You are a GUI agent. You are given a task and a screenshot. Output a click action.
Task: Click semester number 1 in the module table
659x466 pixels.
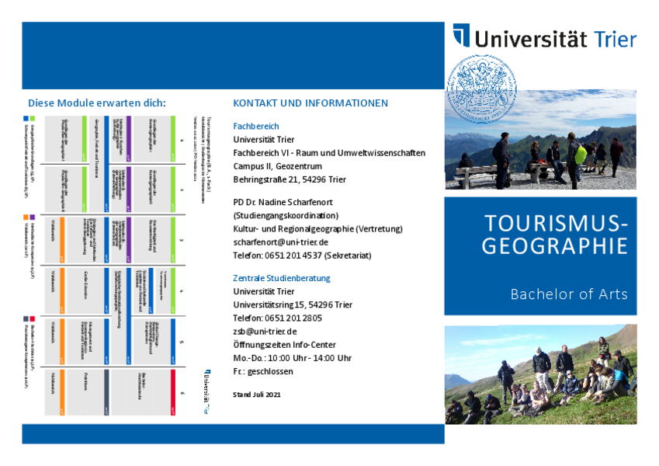point(182,141)
